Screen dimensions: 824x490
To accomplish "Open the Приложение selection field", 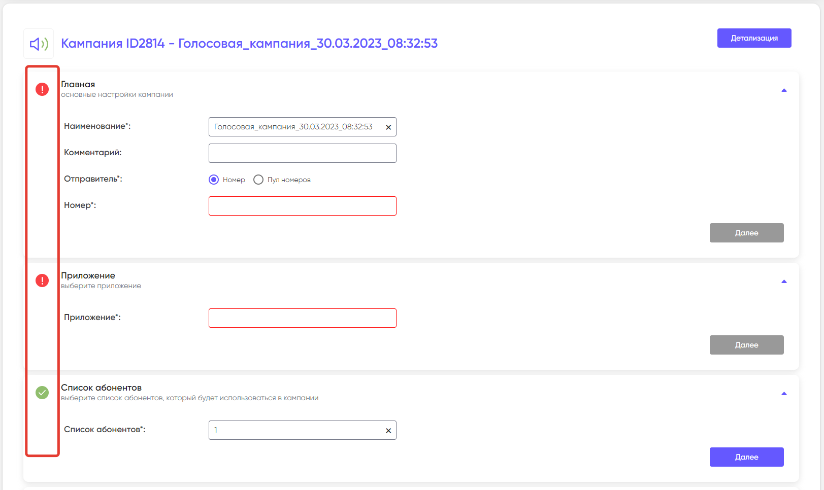I will coord(302,318).
